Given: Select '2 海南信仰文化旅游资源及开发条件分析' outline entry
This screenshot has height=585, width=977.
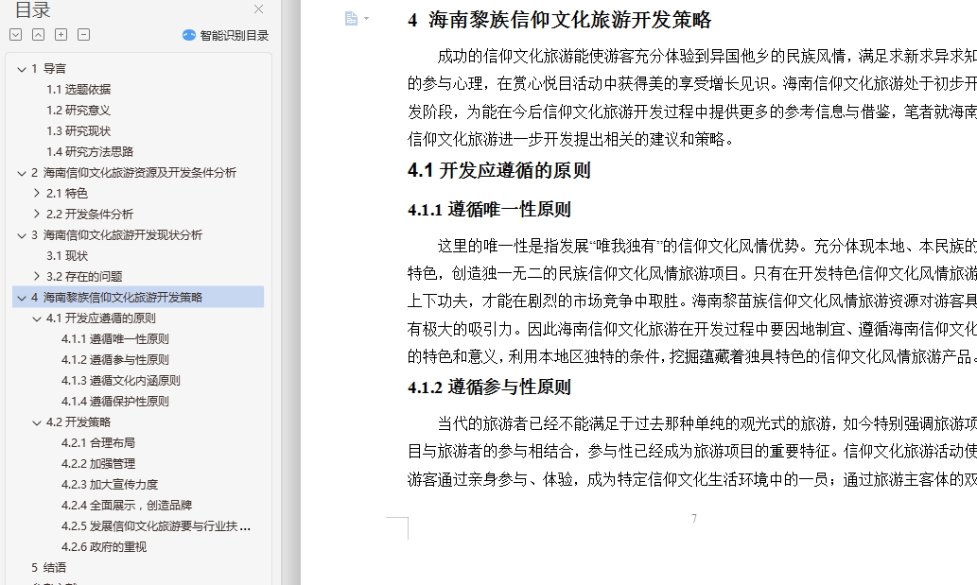Looking at the screenshot, I should [x=134, y=172].
